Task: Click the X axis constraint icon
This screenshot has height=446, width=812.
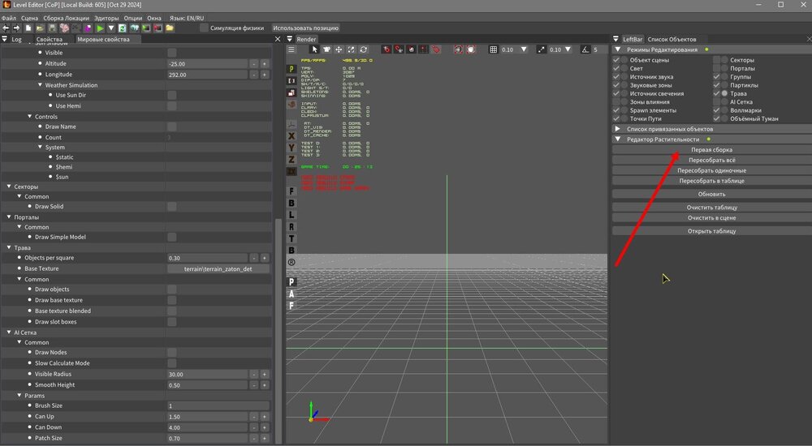Action: coord(292,135)
